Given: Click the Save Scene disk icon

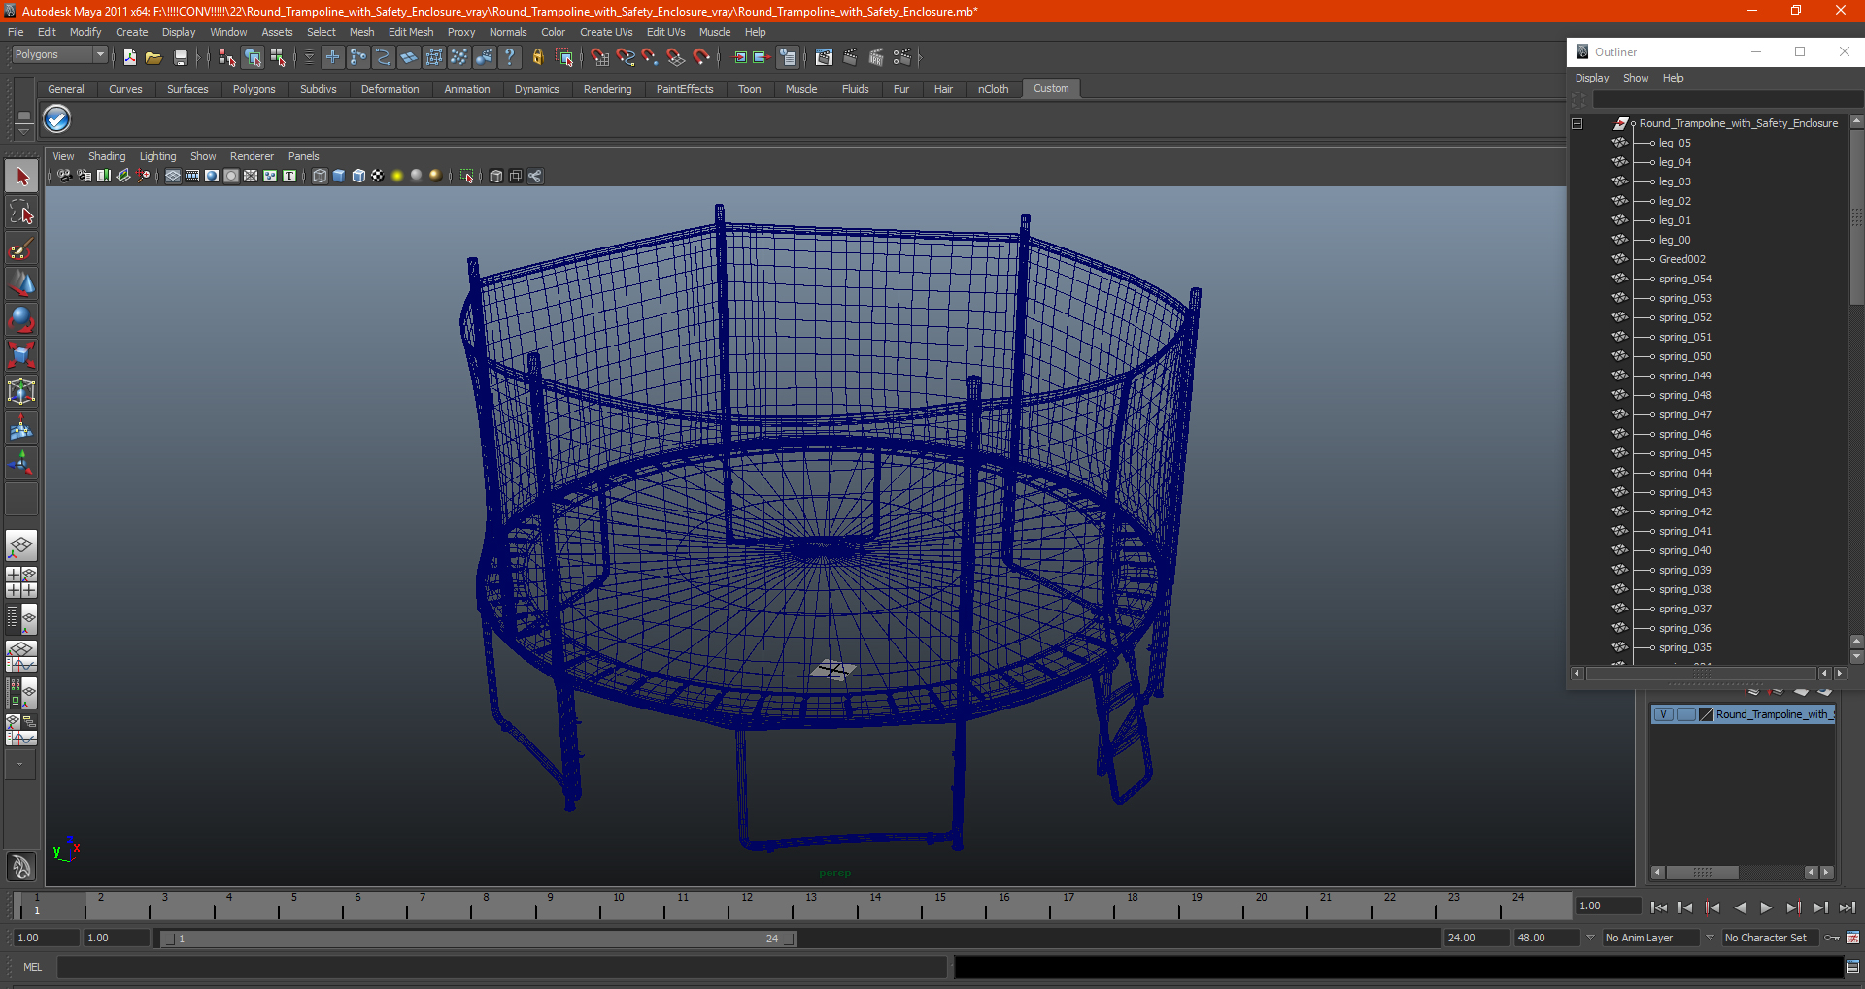Looking at the screenshot, I should coord(180,57).
